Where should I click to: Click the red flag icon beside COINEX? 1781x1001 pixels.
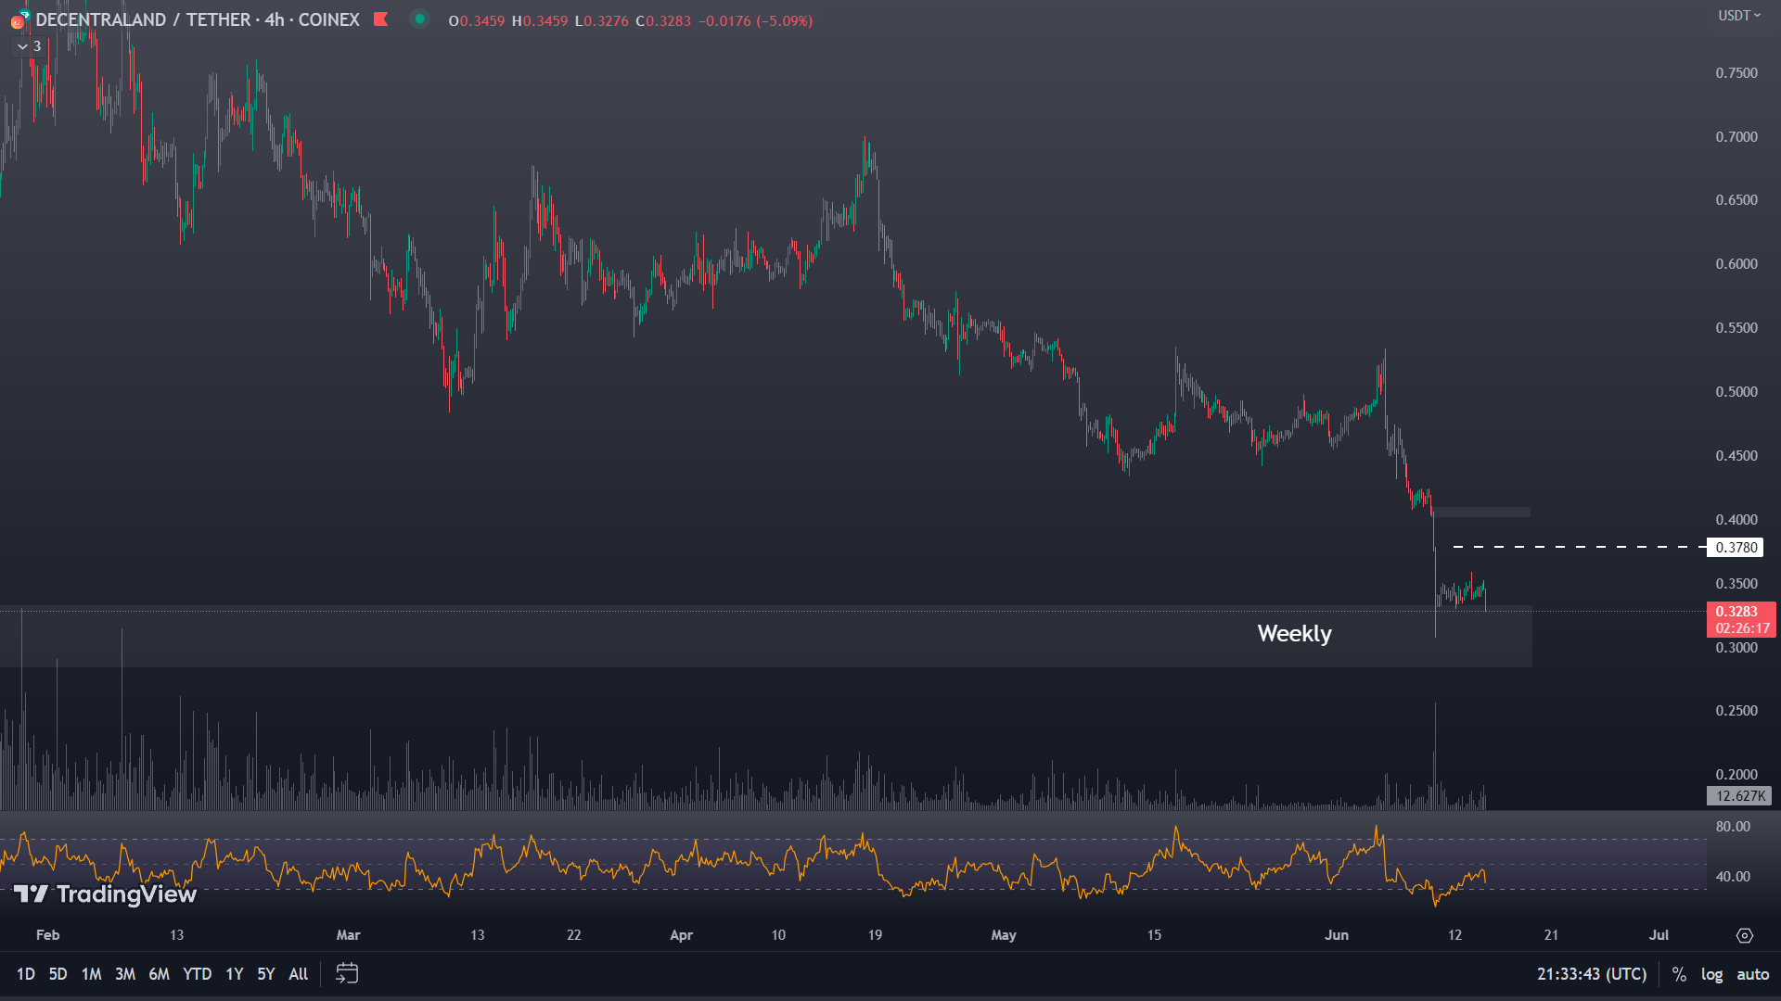coord(380,19)
